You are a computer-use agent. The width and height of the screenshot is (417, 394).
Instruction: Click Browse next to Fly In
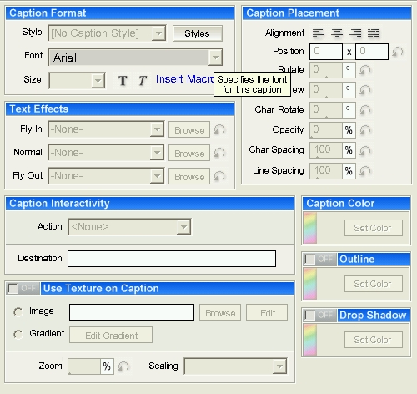(189, 129)
